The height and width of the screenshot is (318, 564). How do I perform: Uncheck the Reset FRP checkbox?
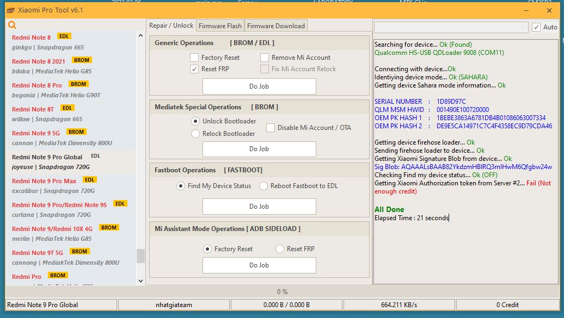[194, 69]
